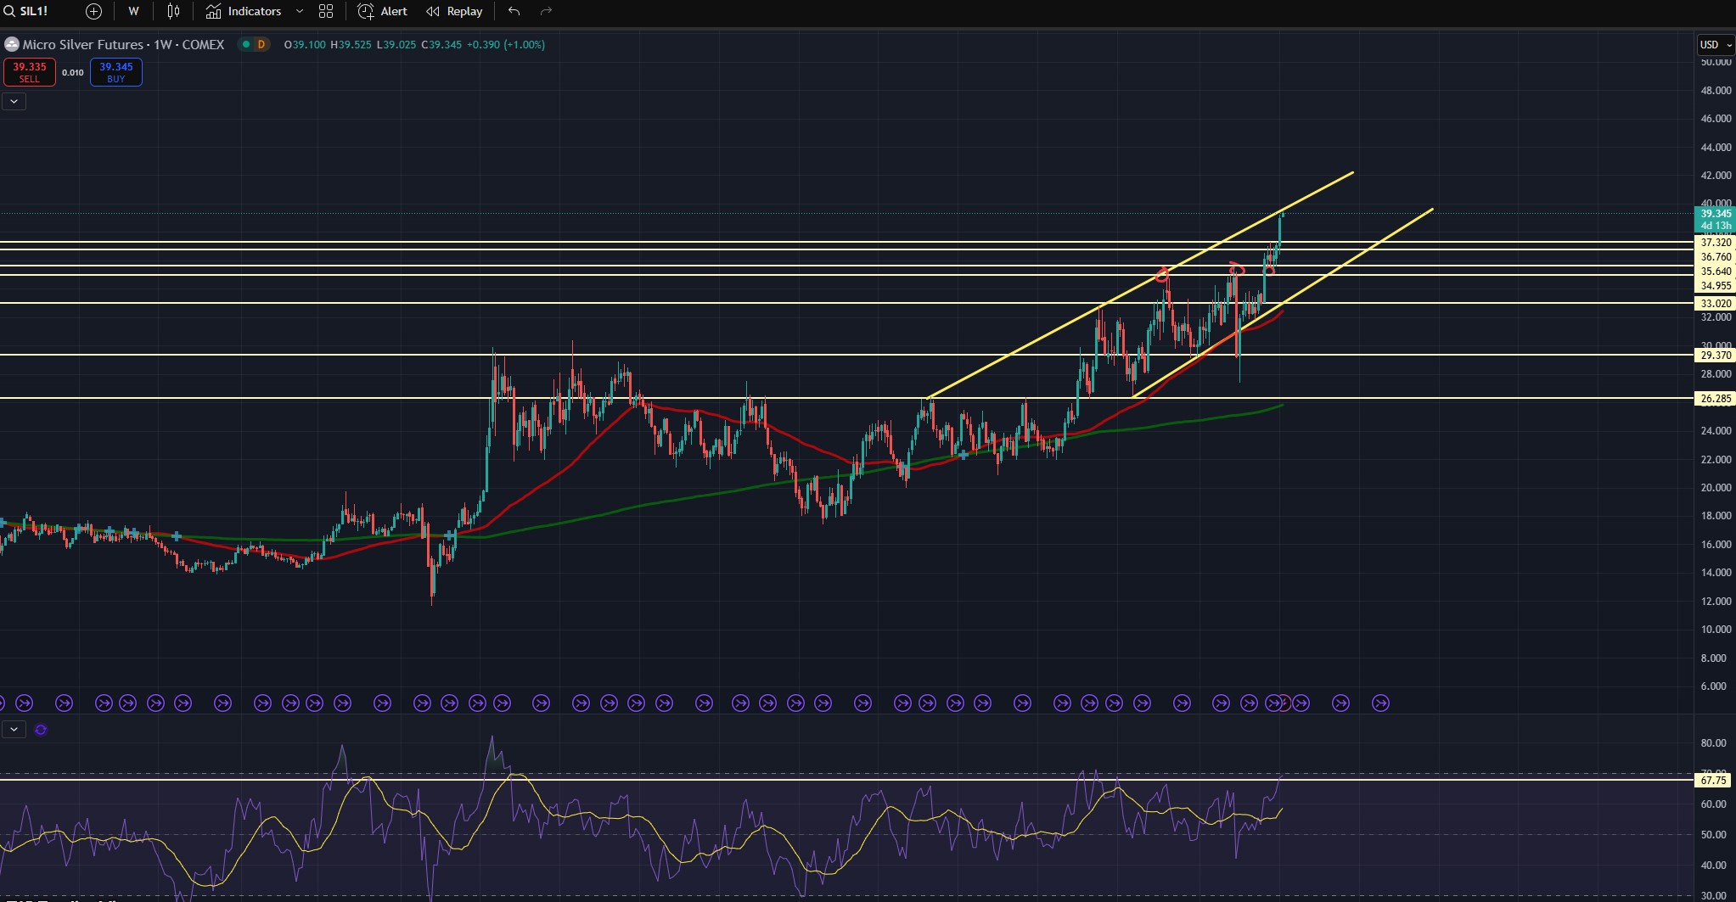Select the 36.760 horizontal line price label
The height and width of the screenshot is (902, 1736).
pyautogui.click(x=1716, y=257)
